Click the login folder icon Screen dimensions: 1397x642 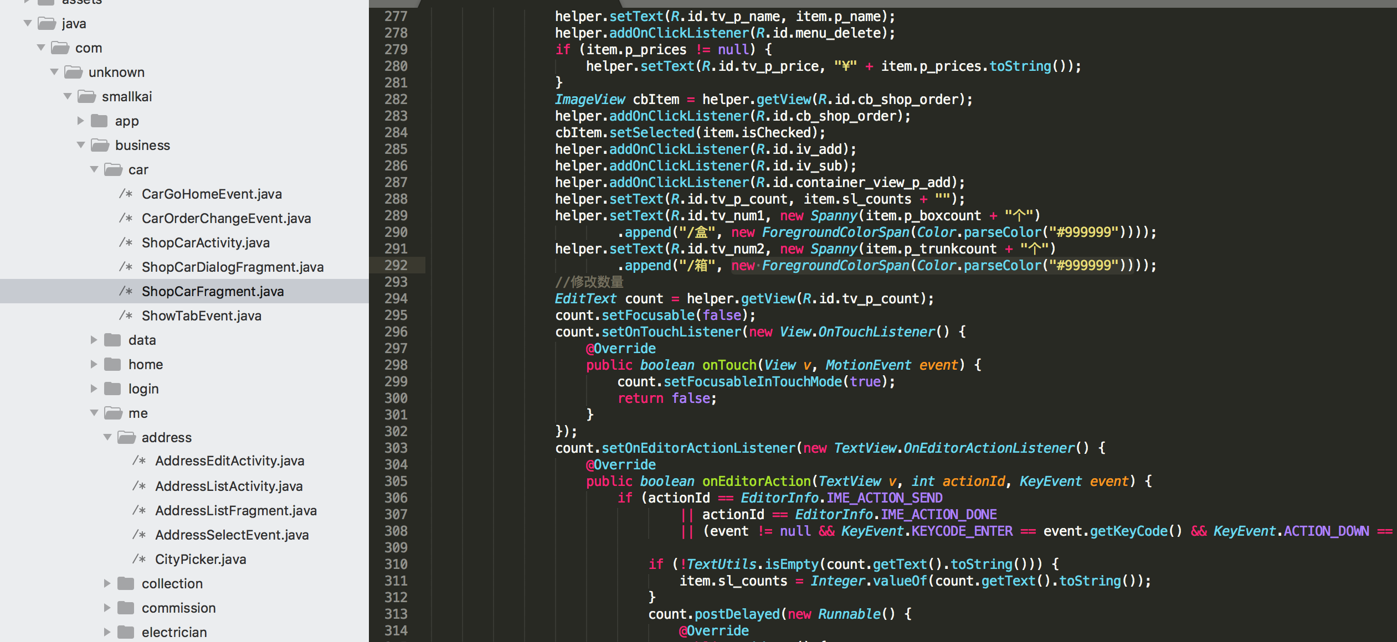coord(113,389)
